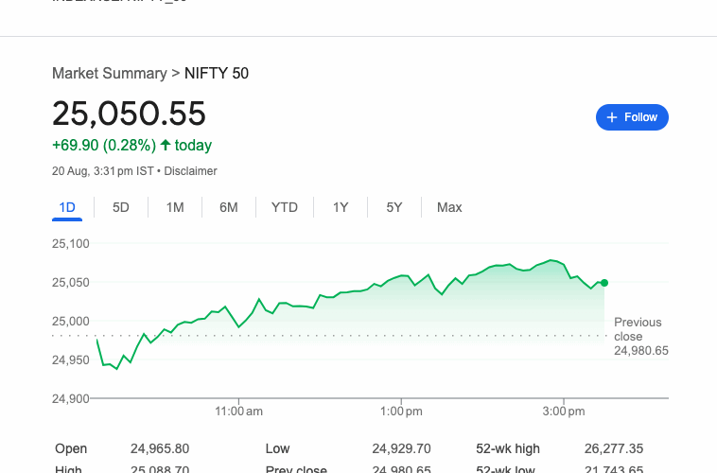The width and height of the screenshot is (717, 473).
Task: Open the Disclaimer link
Action: 191,171
